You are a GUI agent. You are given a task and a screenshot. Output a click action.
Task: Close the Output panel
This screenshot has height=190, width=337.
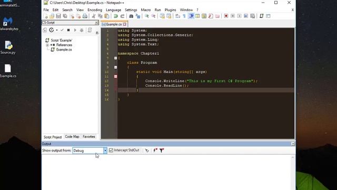pyautogui.click(x=293, y=144)
